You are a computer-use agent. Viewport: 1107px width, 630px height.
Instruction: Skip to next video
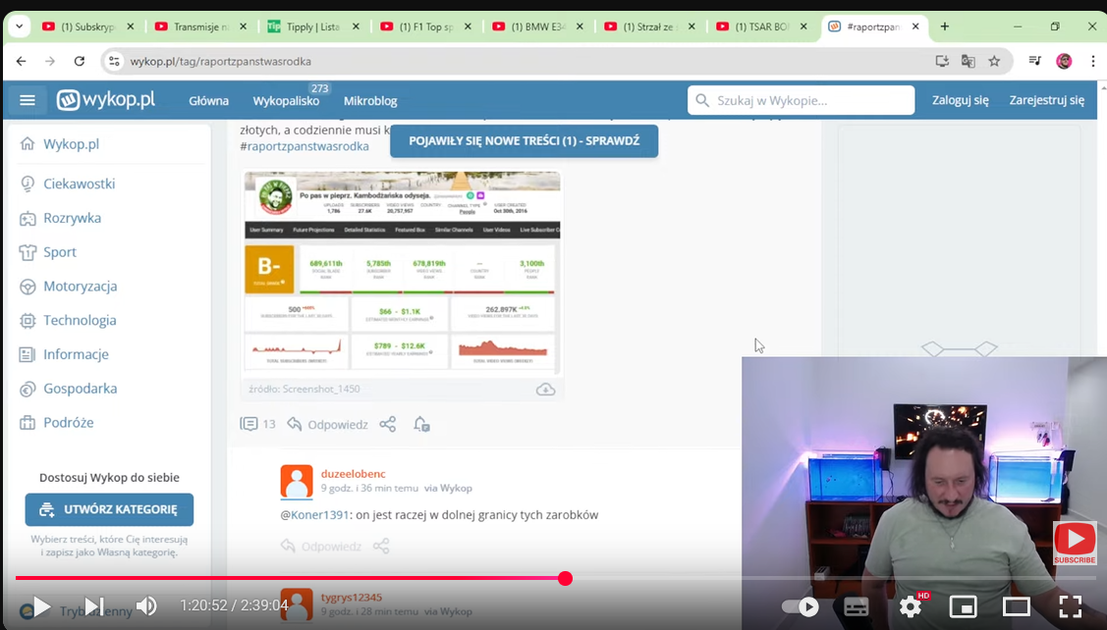click(x=93, y=606)
